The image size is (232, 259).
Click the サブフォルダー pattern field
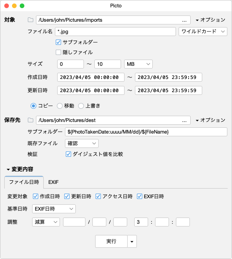(146, 132)
